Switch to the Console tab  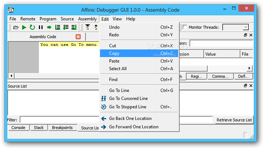pos(18,128)
